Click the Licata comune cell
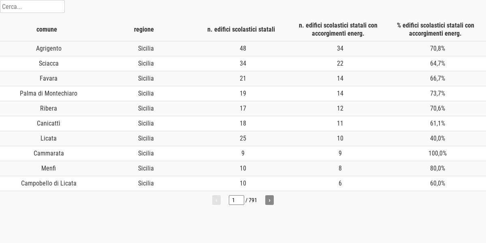 point(49,139)
